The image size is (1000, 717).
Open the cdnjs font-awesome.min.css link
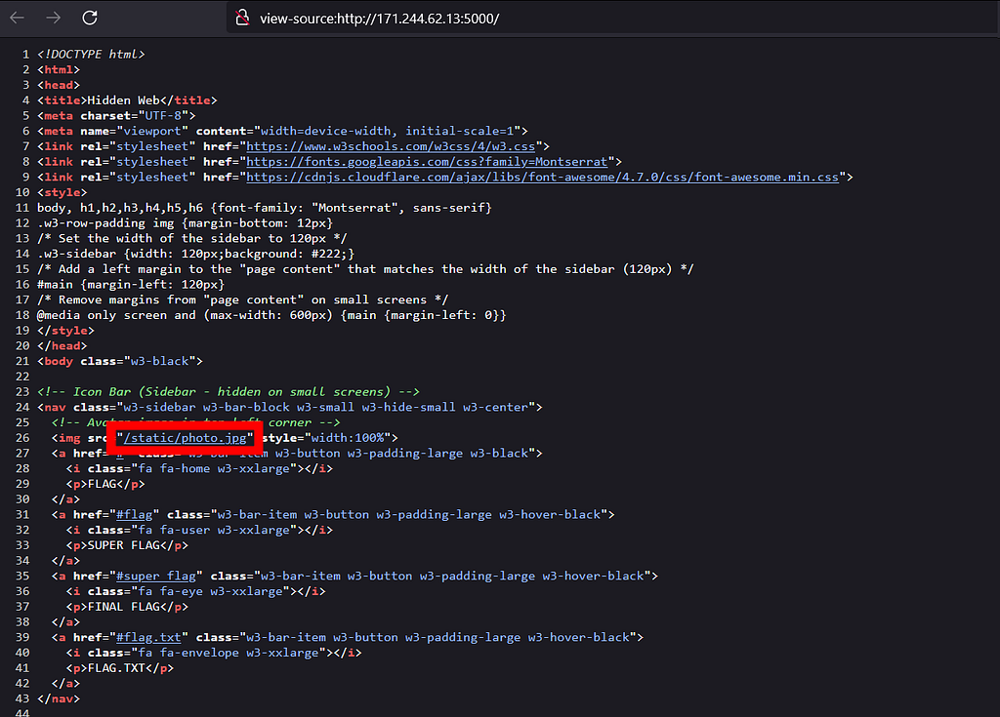[543, 178]
